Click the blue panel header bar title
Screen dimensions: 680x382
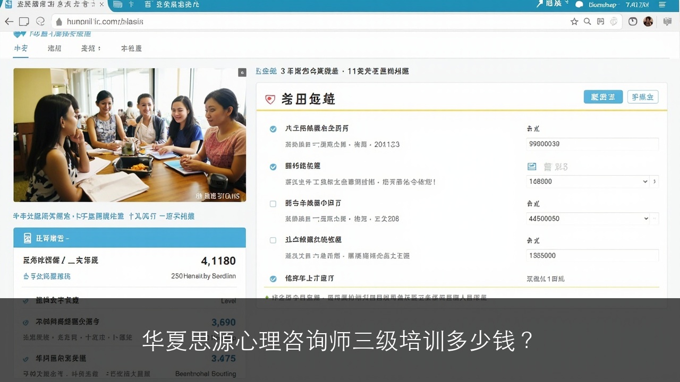tap(53, 239)
